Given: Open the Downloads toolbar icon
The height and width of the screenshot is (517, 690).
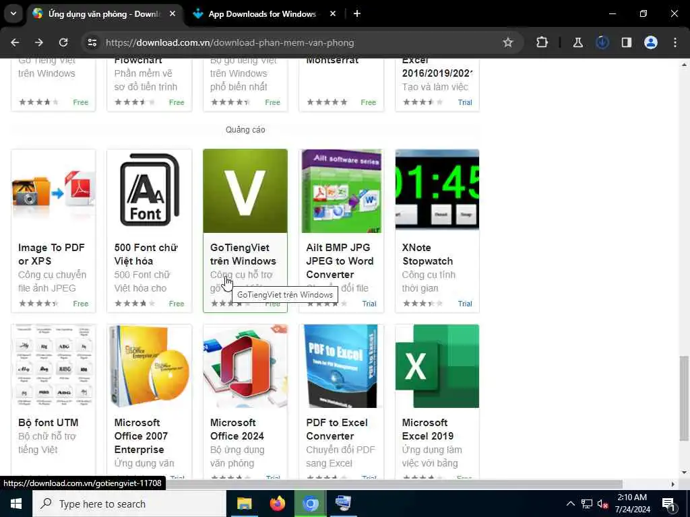Looking at the screenshot, I should (x=602, y=42).
